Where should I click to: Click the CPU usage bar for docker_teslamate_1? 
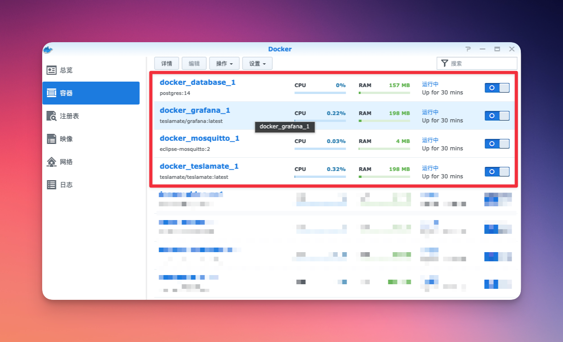(x=320, y=177)
